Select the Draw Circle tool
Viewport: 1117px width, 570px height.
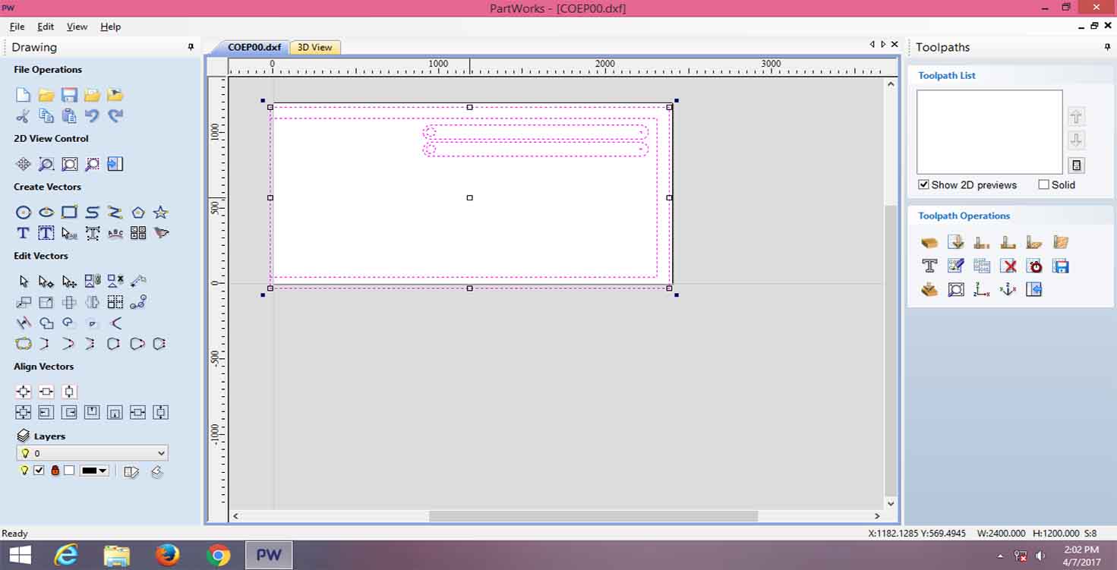tap(24, 213)
